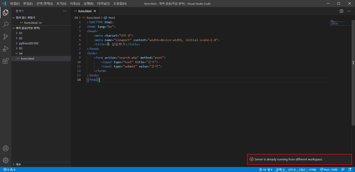Select the form.html editor tab

coord(85,11)
